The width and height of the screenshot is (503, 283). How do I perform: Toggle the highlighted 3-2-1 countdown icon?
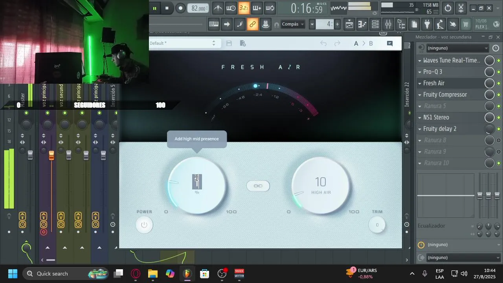pos(244,8)
